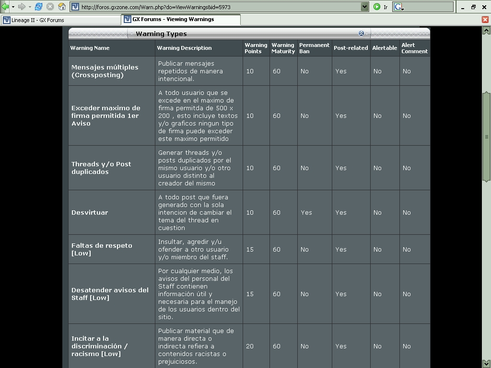Select Incitar a la discriminación / racismo warning
This screenshot has height=368, width=491.
tap(99, 346)
